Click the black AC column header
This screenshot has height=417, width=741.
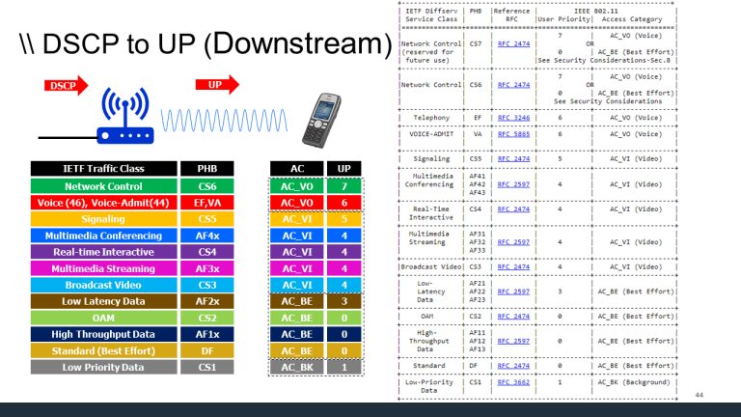297,169
